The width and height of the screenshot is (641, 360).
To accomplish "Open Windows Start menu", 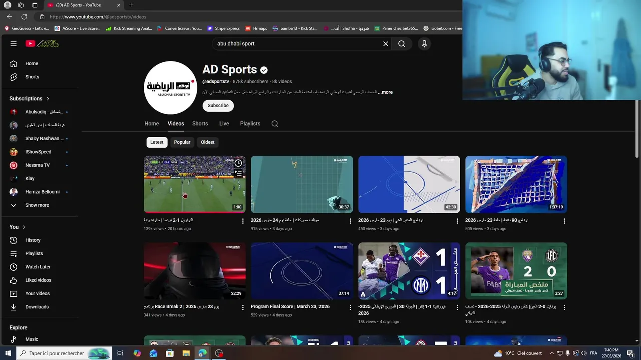I will [8, 353].
